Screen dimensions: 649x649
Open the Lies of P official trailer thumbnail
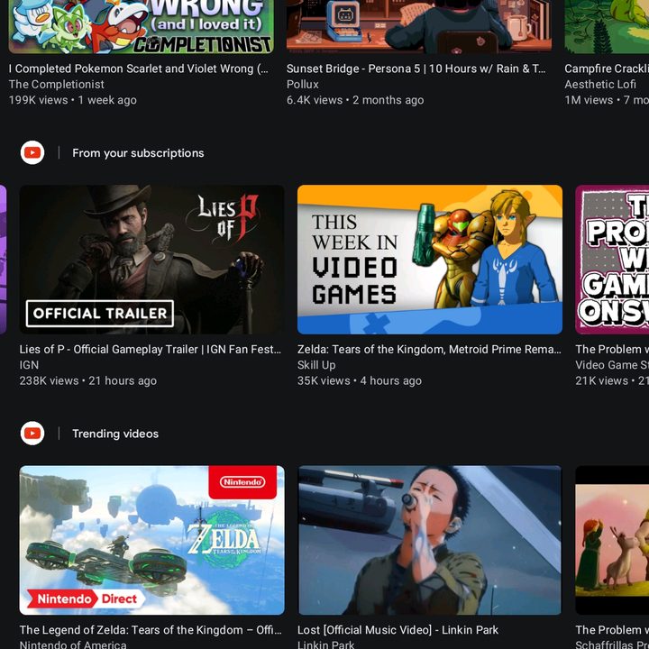(x=152, y=260)
